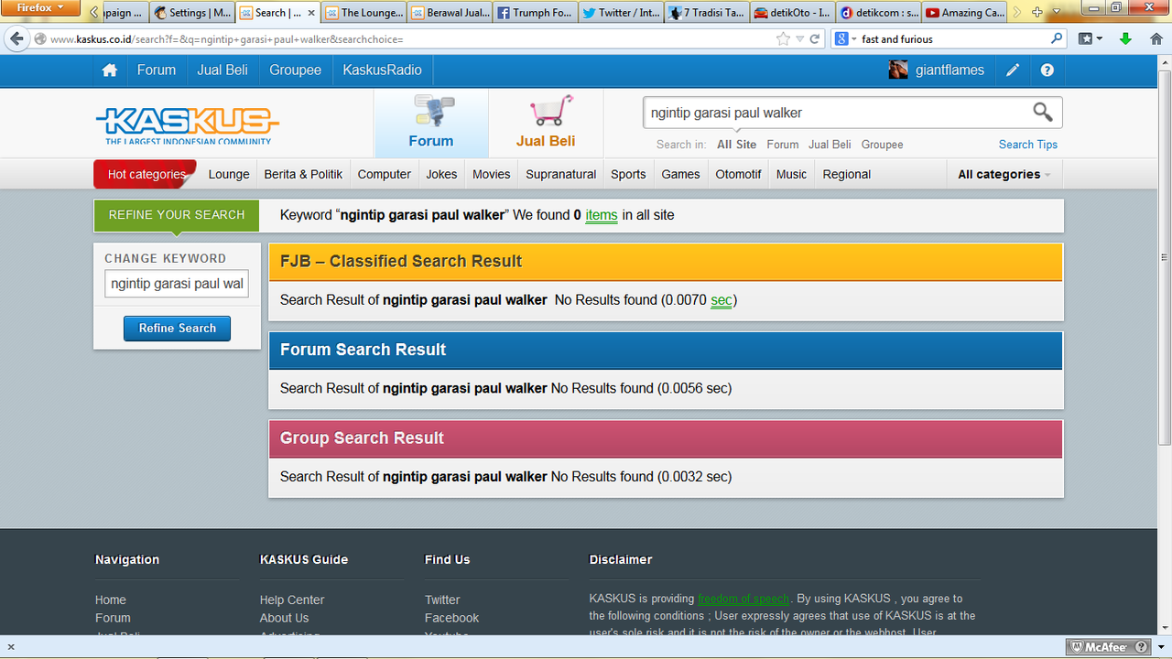Set search scope to Groupee
The height and width of the screenshot is (659, 1172).
tap(883, 145)
